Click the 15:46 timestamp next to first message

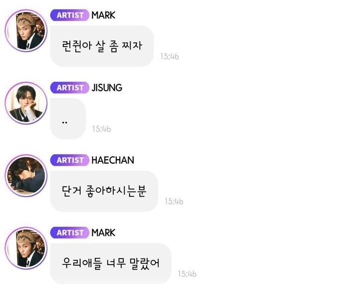[x=170, y=56]
